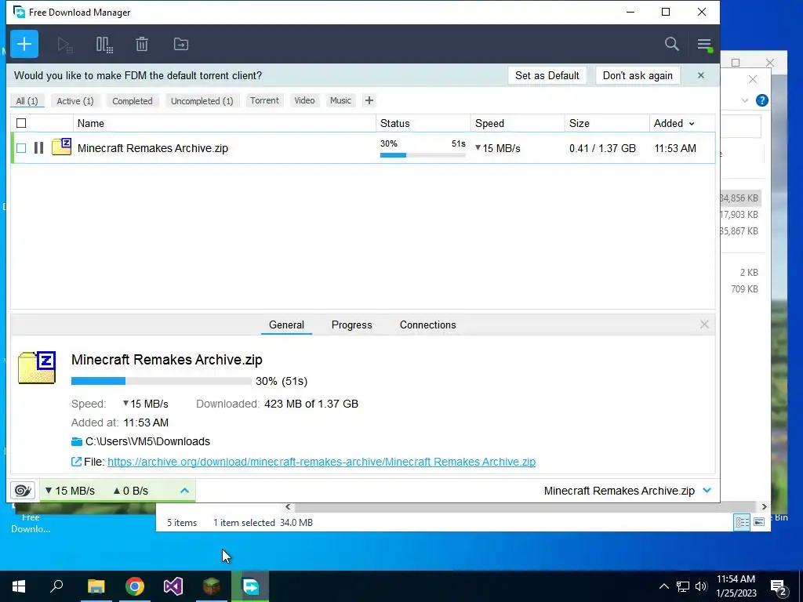Switch to the Progress tab
Image resolution: width=803 pixels, height=602 pixels.
click(x=352, y=325)
